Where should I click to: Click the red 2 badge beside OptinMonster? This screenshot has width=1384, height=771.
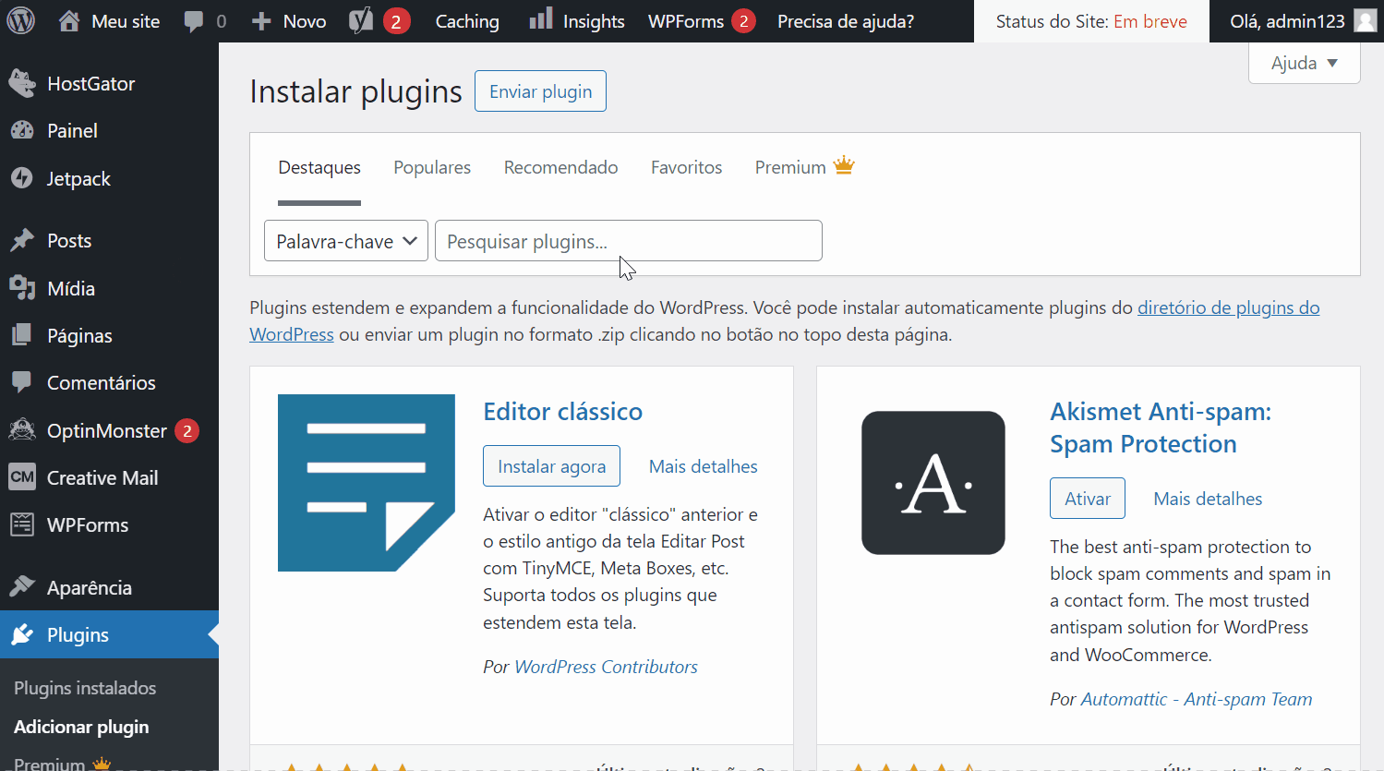click(x=187, y=430)
